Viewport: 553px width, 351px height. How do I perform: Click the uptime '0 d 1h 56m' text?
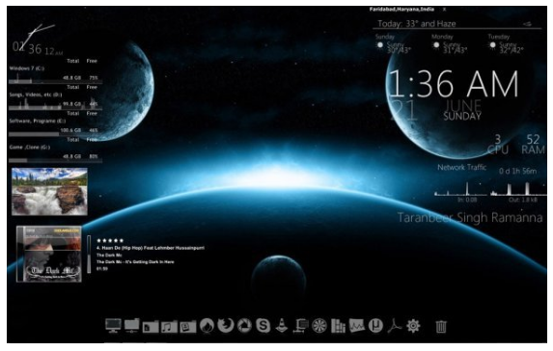(517, 172)
